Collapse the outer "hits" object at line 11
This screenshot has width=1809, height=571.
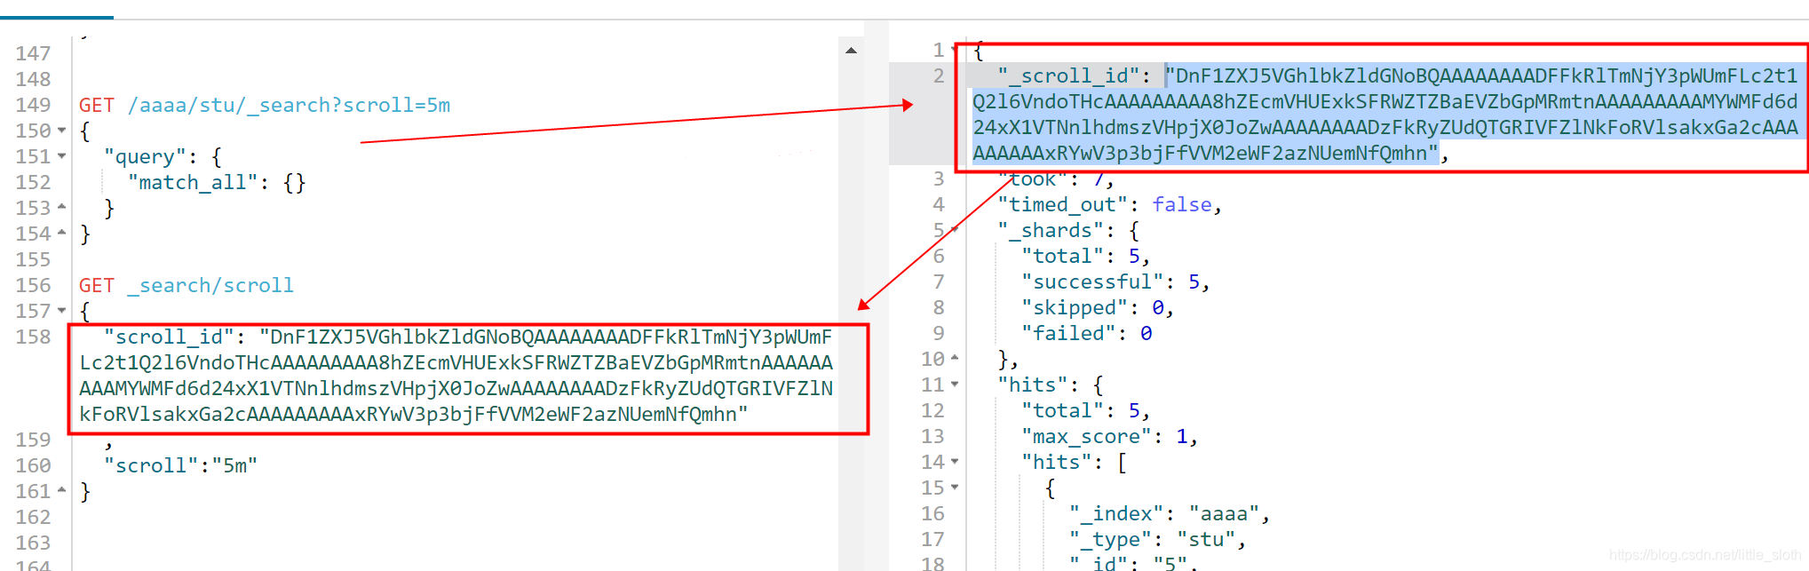click(x=955, y=385)
